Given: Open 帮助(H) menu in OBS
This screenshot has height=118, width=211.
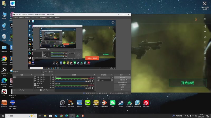Looking at the screenshot, I should [57, 18].
